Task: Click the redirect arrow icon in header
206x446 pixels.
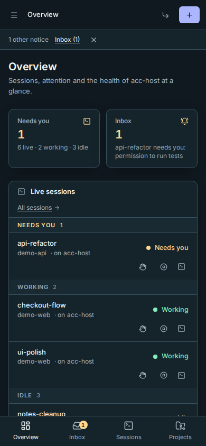Action: click(x=165, y=15)
